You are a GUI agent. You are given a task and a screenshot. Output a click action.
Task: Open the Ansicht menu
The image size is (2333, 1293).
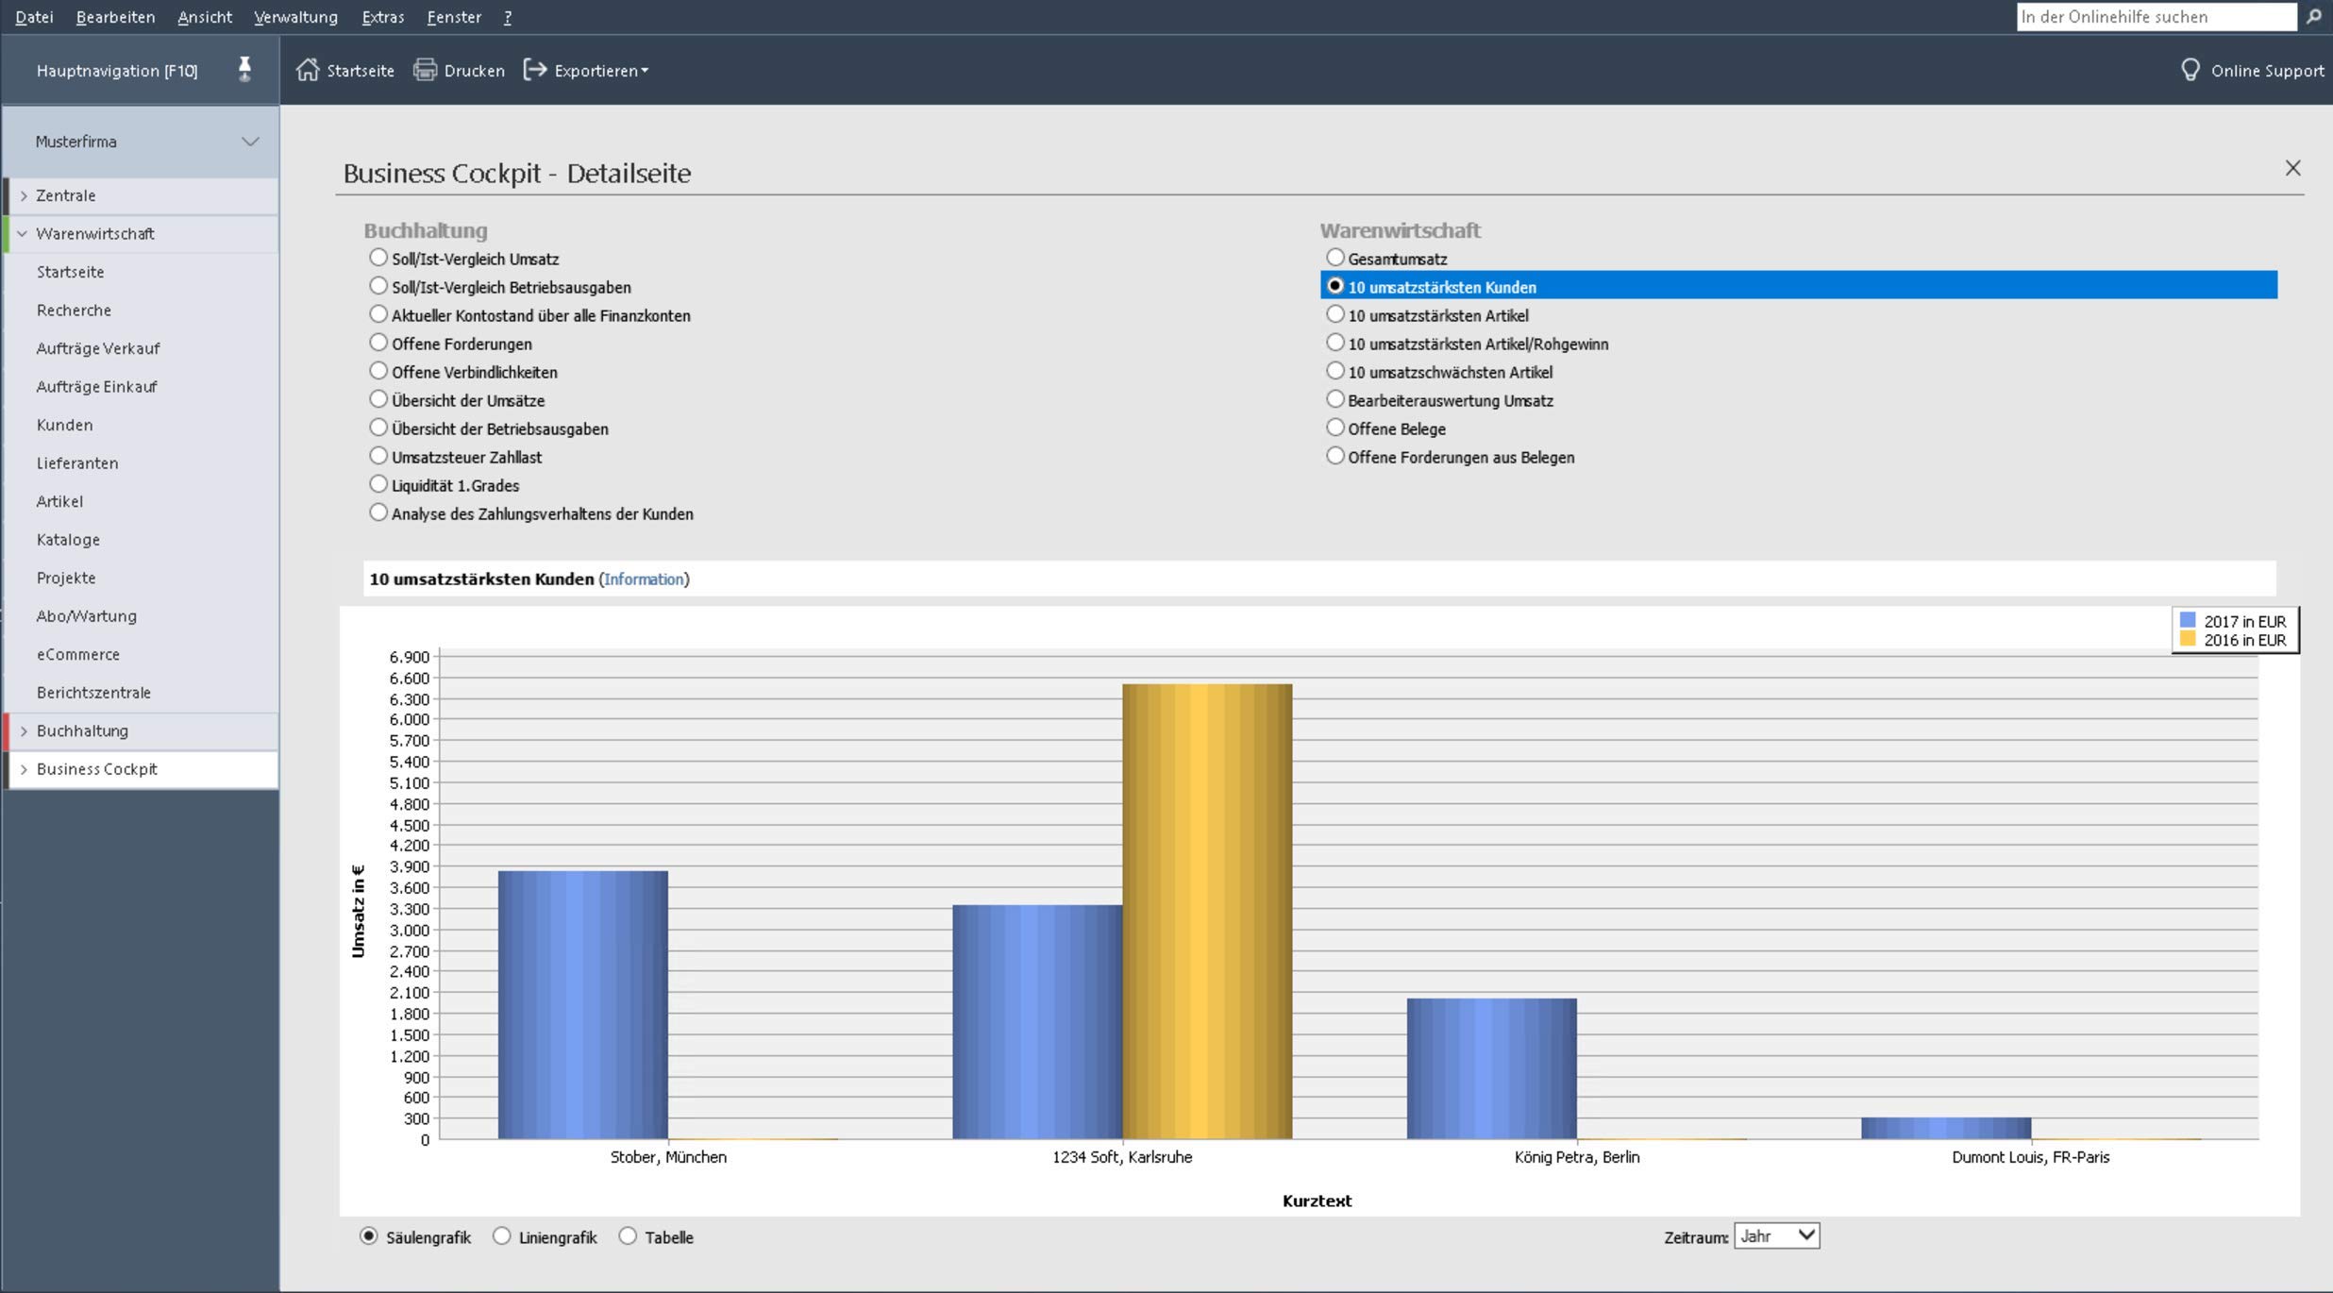point(205,17)
